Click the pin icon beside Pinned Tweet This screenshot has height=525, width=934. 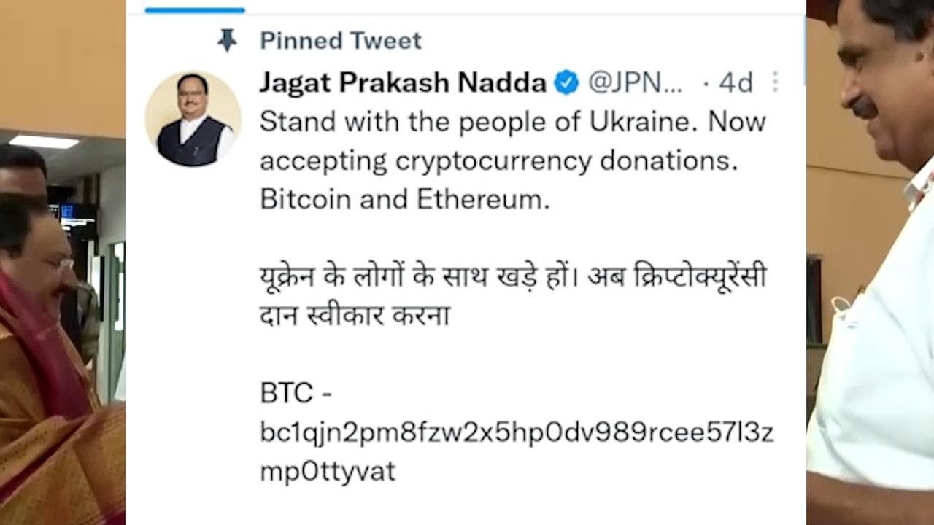[x=227, y=40]
